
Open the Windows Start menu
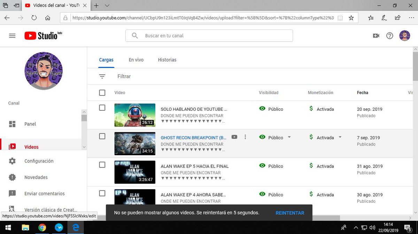(x=8, y=227)
